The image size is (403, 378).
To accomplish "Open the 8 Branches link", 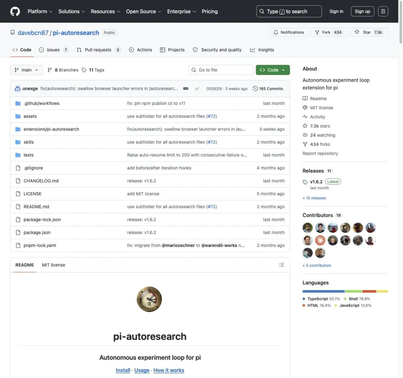I will (x=63, y=70).
